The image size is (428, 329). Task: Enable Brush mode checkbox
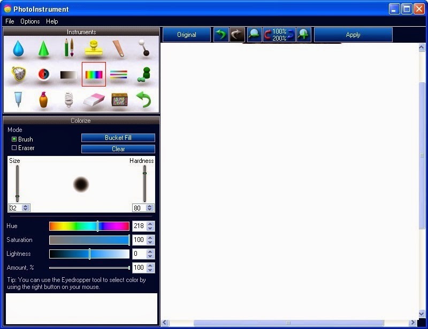tap(14, 139)
